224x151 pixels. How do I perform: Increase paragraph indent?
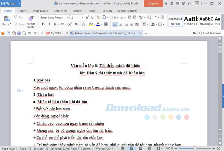coord(134,17)
